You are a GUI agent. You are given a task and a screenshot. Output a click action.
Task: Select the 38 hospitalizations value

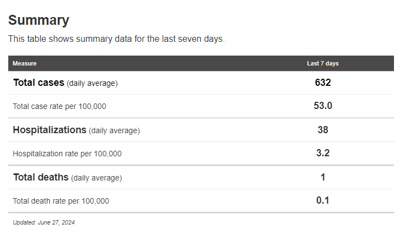point(322,130)
